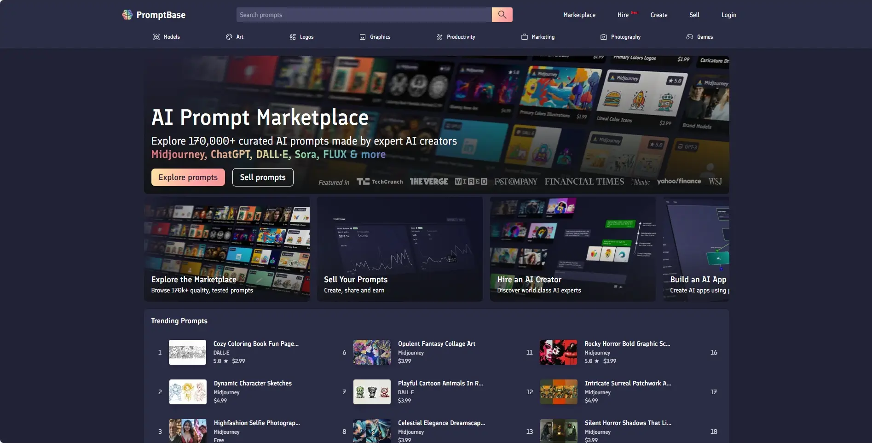Focus the Search prompts input field

pyautogui.click(x=364, y=15)
